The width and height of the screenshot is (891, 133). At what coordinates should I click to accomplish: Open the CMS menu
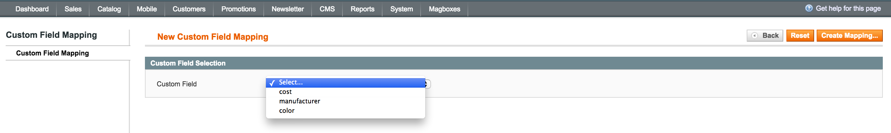click(327, 9)
